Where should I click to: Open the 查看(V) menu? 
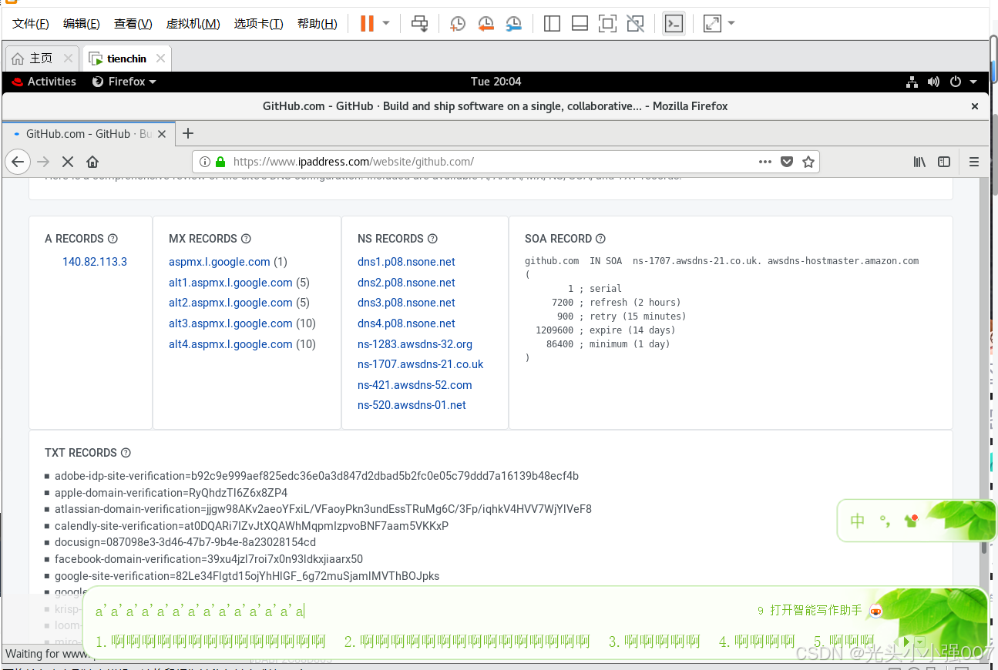click(x=133, y=24)
